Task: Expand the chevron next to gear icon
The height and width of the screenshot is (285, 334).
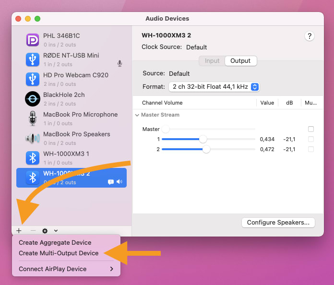Action: point(56,231)
